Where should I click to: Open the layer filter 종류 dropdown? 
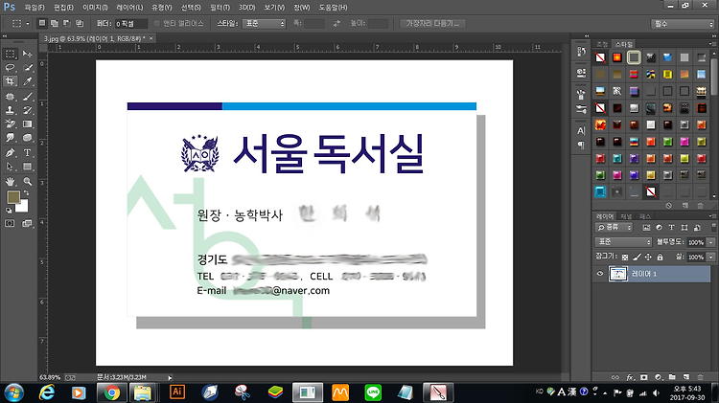click(615, 227)
